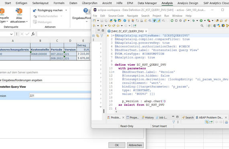This screenshot has width=229, height=149.
Task: Collapse the annotation fold on line 1
Action: pyautogui.click(x=113, y=35)
